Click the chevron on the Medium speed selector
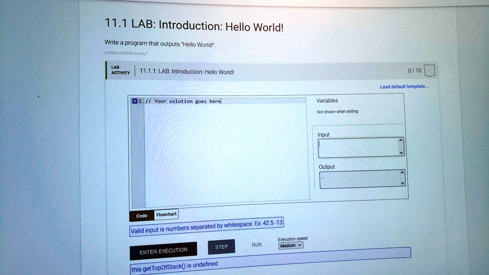The height and width of the screenshot is (275, 489). (298, 245)
